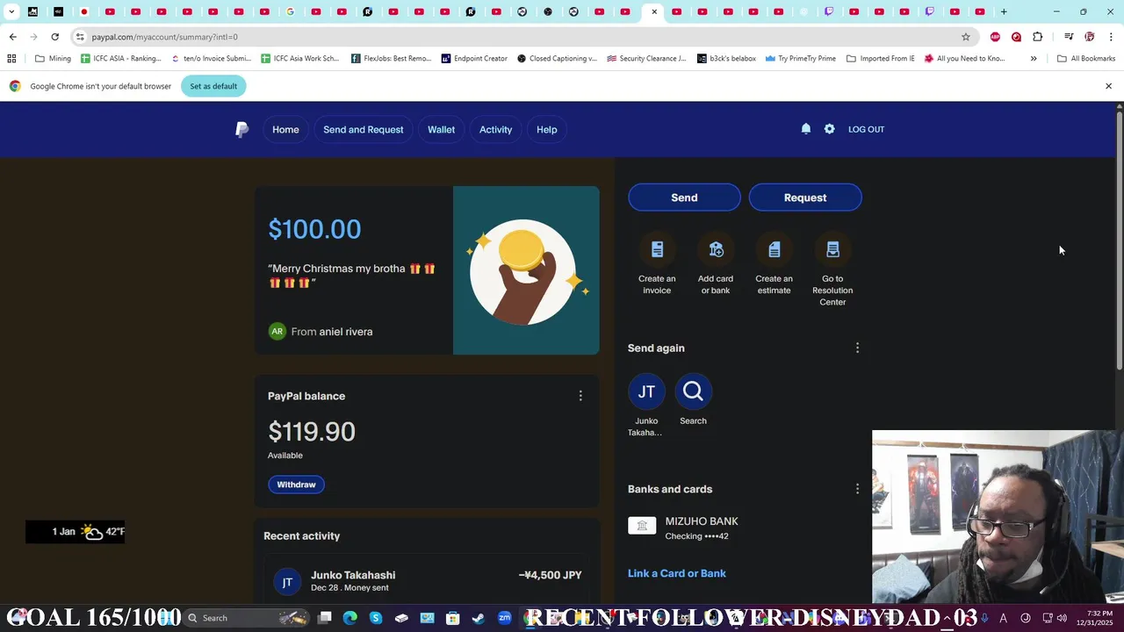The width and height of the screenshot is (1124, 632).
Task: Click the Create an invoice icon
Action: (x=657, y=250)
